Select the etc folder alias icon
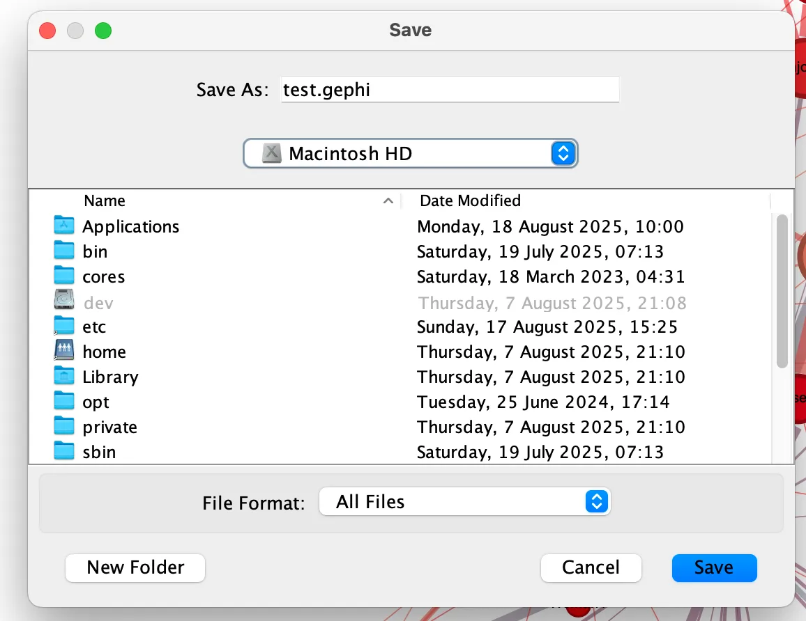Viewport: 806px width, 621px height. tap(64, 327)
